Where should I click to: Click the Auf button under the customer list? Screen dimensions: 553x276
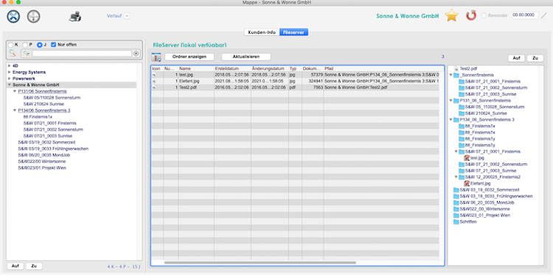pyautogui.click(x=15, y=266)
